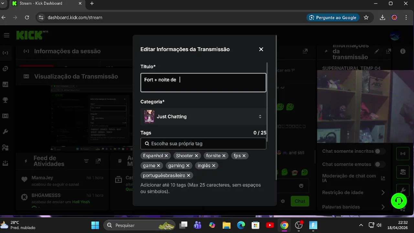Image resolution: width=414 pixels, height=233 pixels.
Task: Click the green support headset button
Action: pyautogui.click(x=399, y=201)
